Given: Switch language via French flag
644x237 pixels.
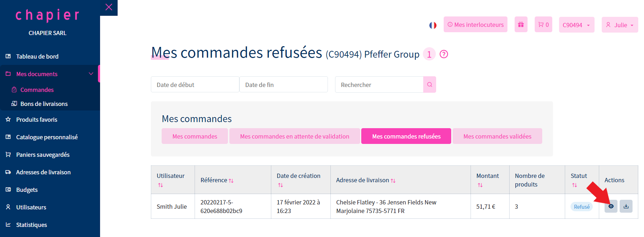Looking at the screenshot, I should point(433,25).
